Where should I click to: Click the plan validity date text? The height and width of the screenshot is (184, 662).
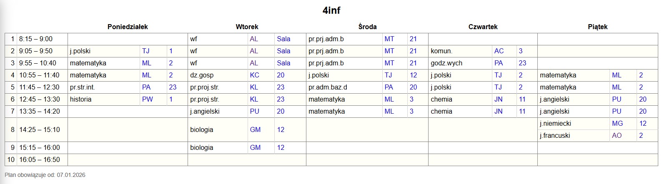(45, 175)
